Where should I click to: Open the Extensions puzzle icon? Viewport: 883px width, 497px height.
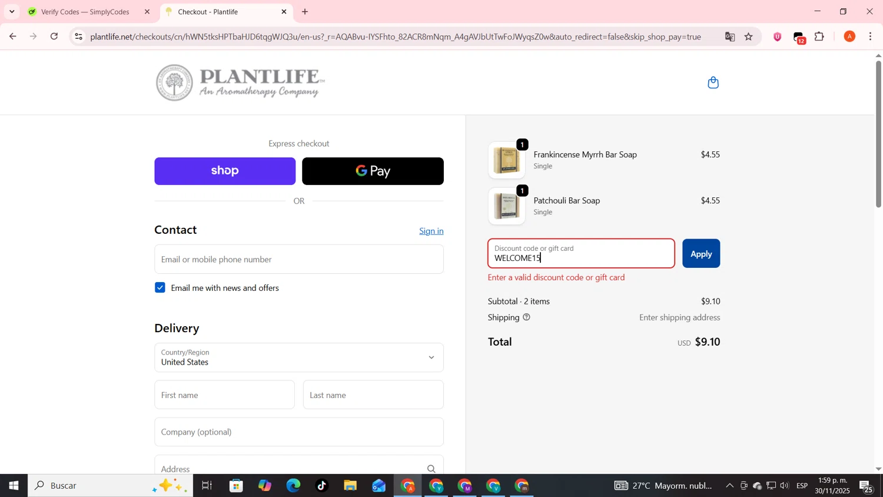point(819,37)
